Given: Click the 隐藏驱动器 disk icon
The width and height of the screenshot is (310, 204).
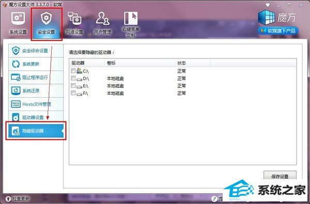Looking at the screenshot, I should (x=16, y=131).
